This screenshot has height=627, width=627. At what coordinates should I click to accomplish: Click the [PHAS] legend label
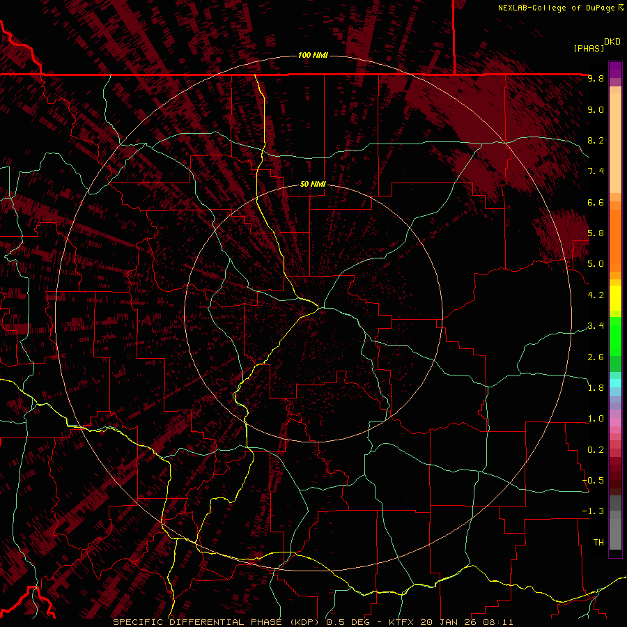(x=589, y=48)
